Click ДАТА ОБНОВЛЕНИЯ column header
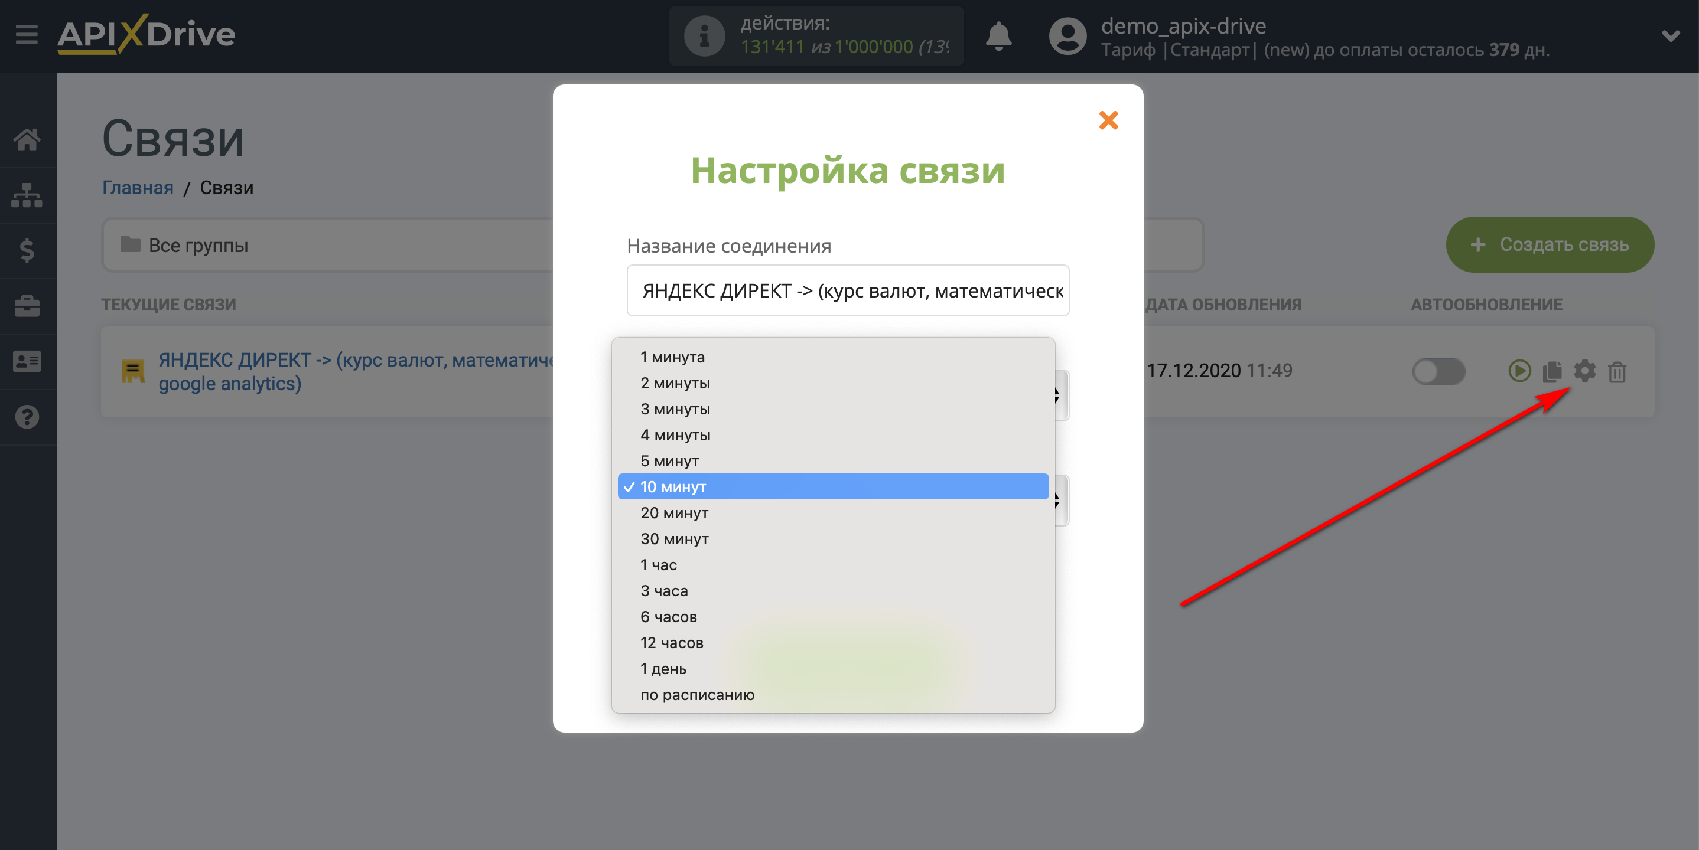Viewport: 1699px width, 850px height. (1223, 305)
